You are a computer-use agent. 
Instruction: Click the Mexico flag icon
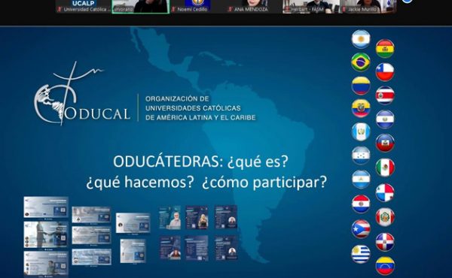point(385,167)
